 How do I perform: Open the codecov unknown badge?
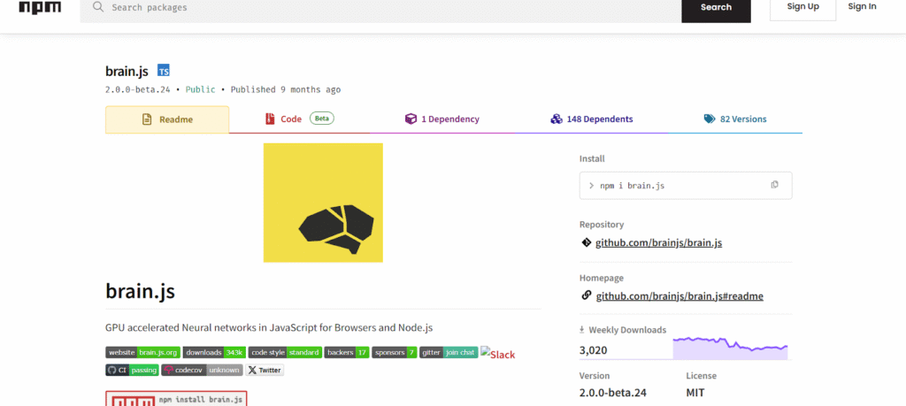point(202,370)
